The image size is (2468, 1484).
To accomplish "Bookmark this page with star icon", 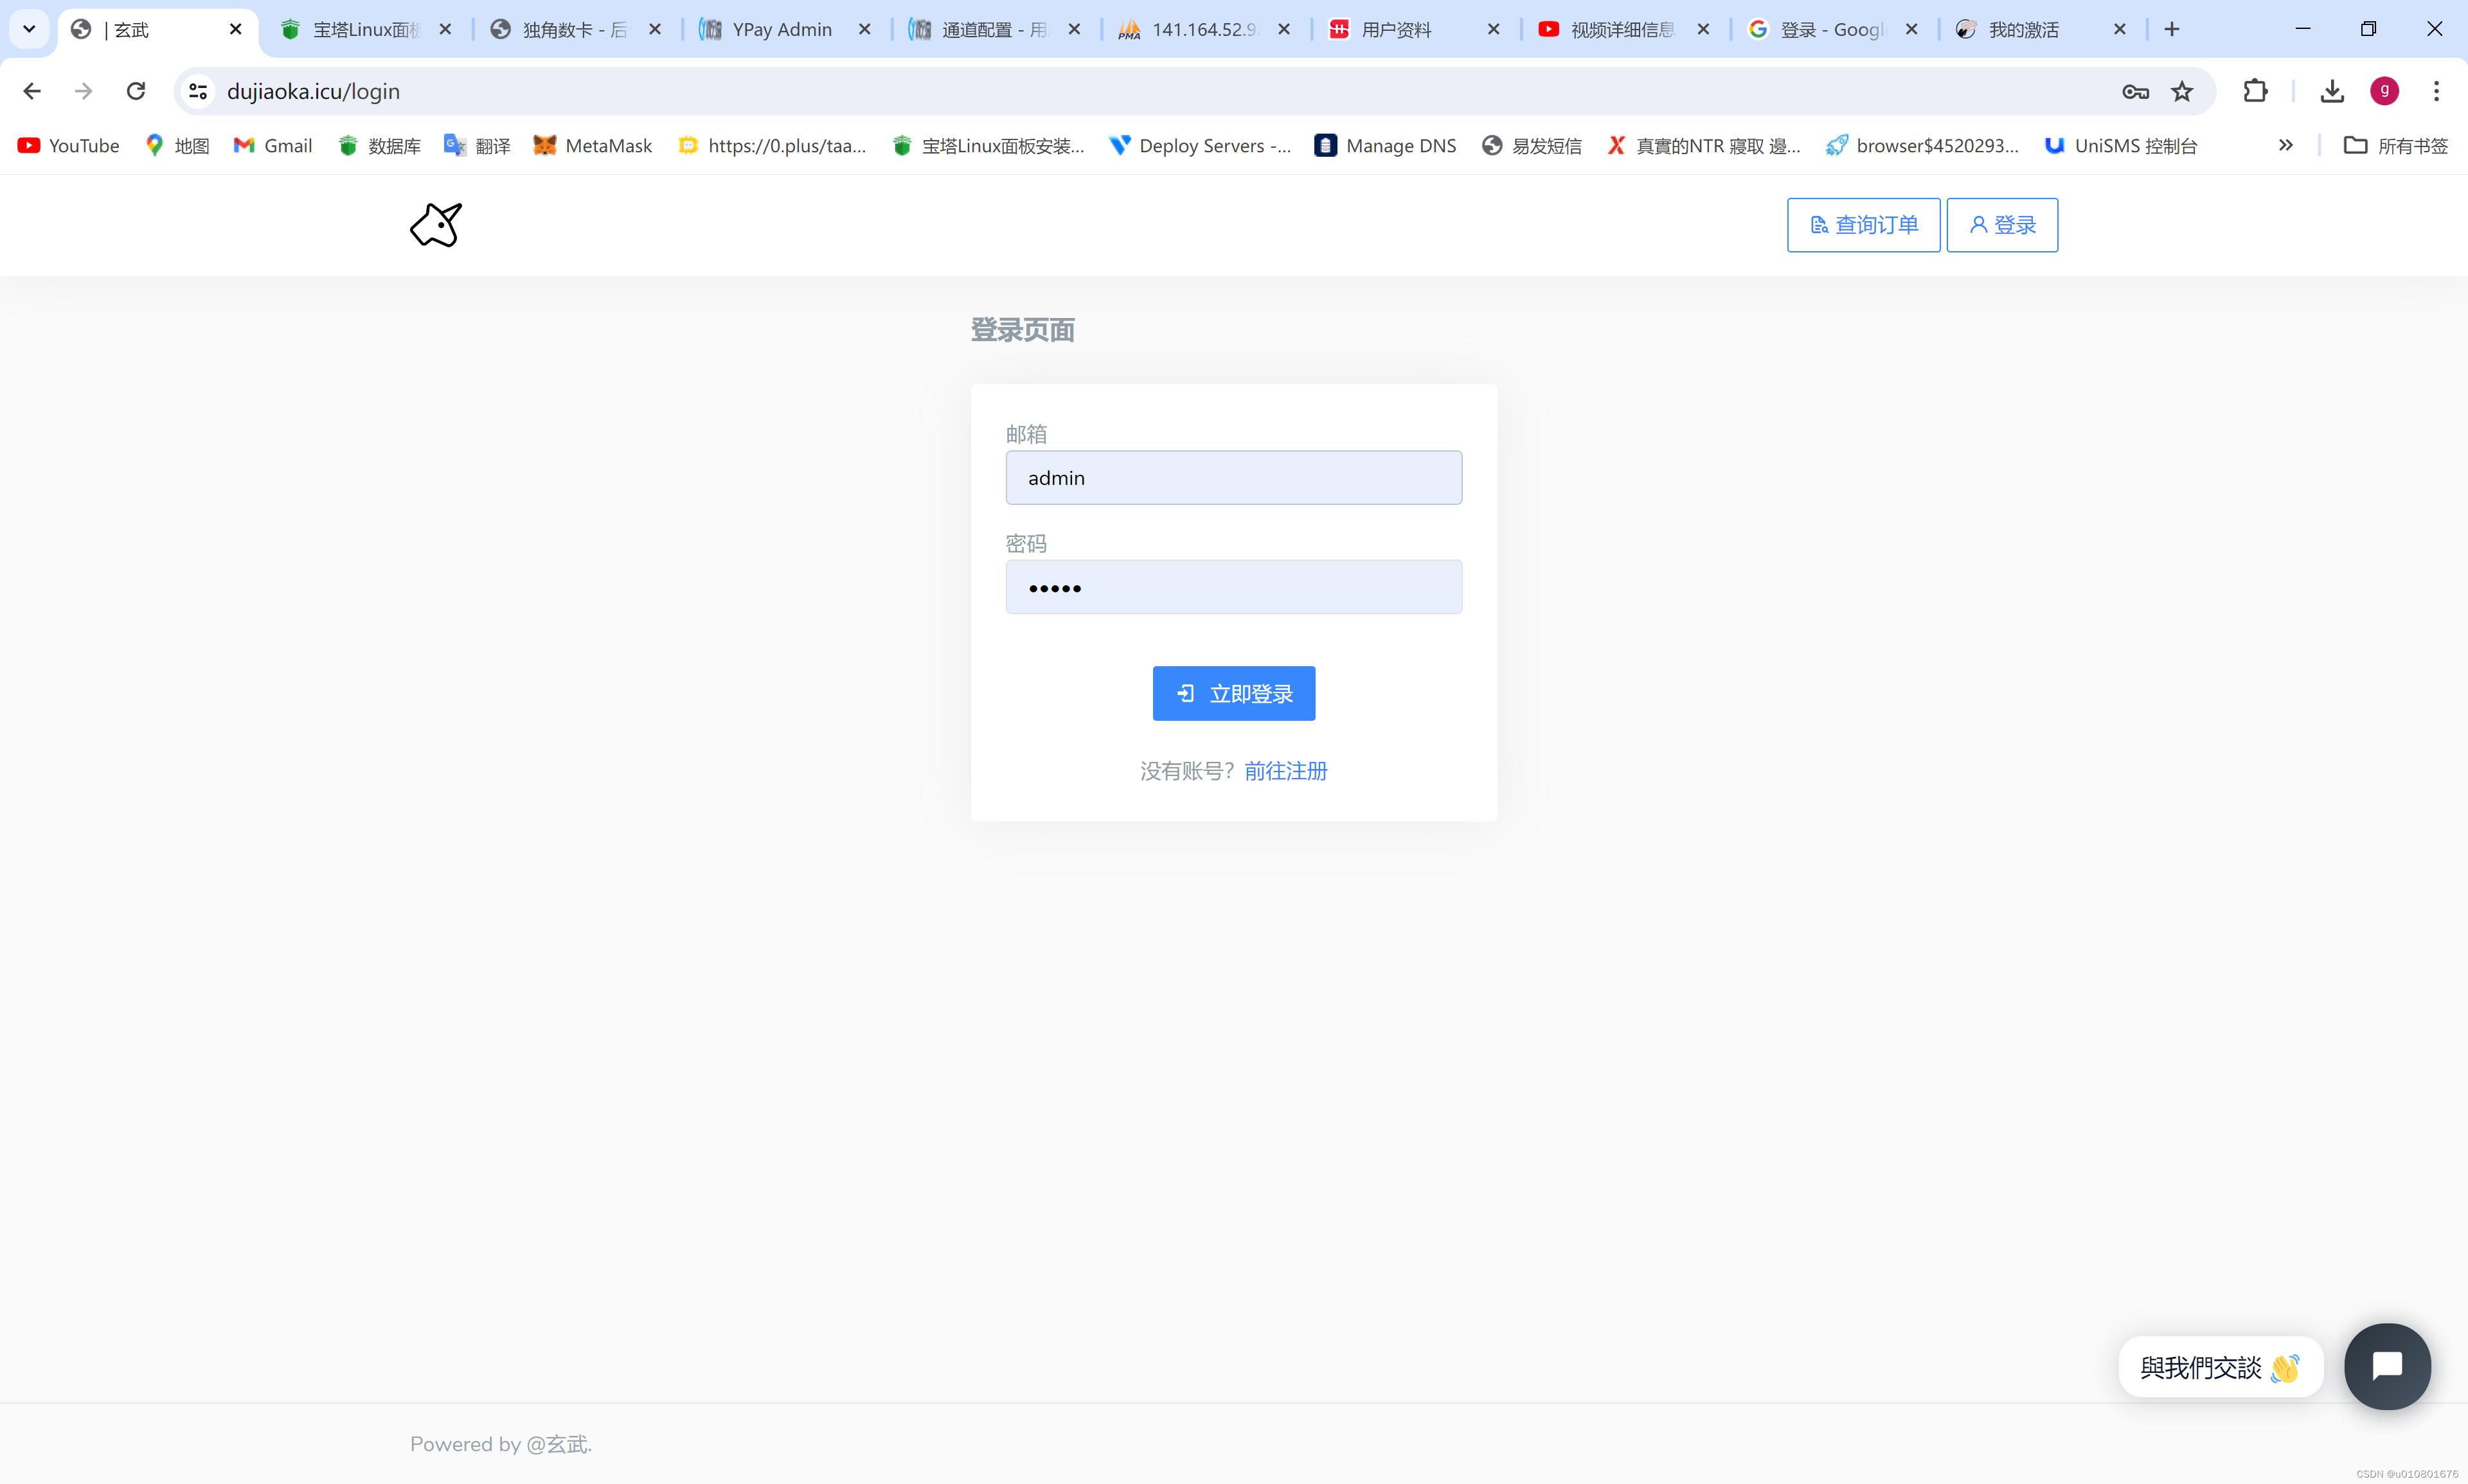I will coord(2181,91).
